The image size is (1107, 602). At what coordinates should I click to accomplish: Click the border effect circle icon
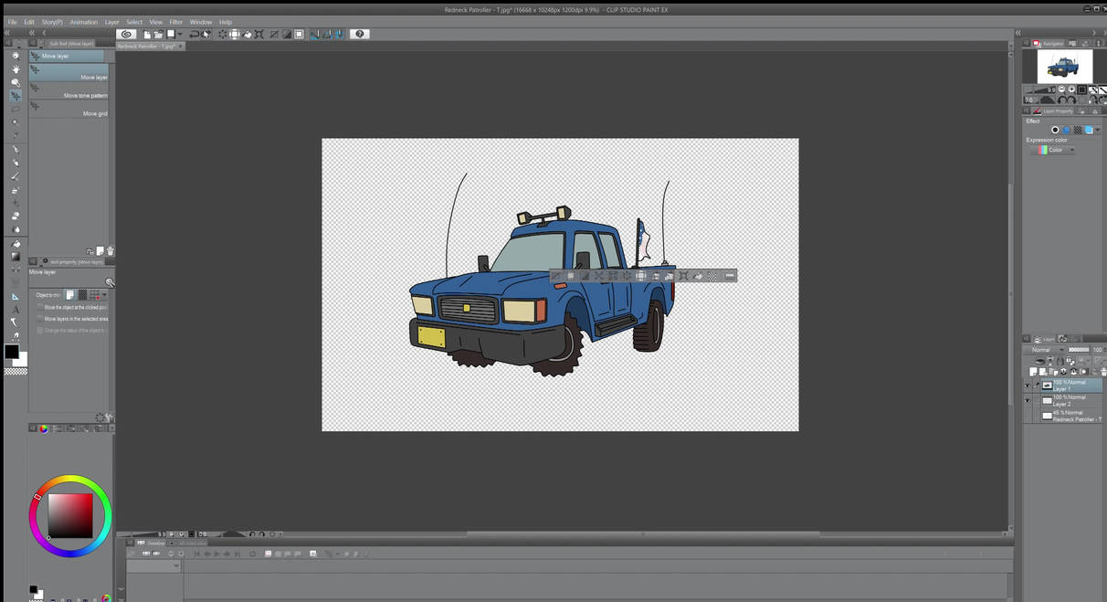click(1055, 130)
